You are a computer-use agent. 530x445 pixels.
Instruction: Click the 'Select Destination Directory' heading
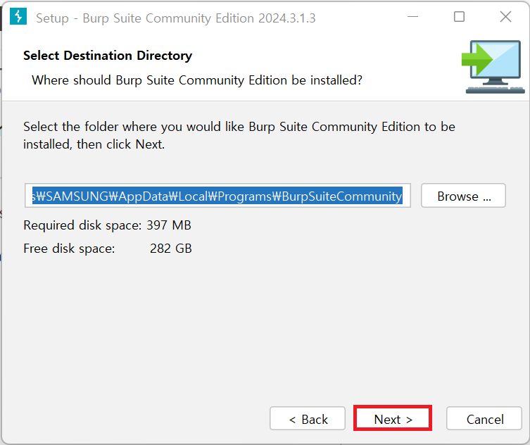coord(108,56)
